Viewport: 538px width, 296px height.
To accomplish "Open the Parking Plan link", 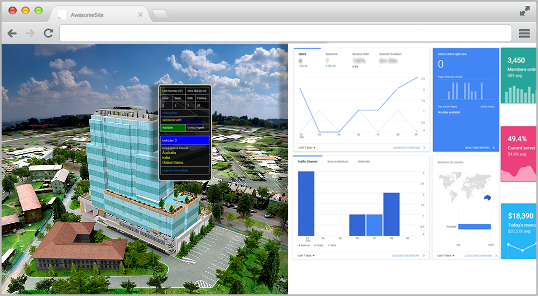I will pyautogui.click(x=171, y=113).
